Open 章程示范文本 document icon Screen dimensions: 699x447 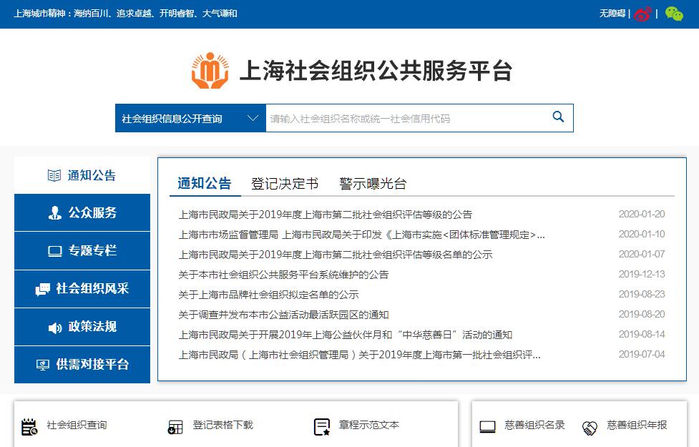322,427
